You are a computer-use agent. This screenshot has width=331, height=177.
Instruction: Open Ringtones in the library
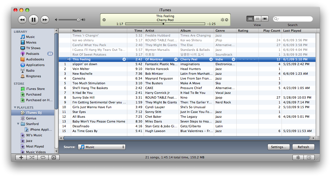coord(33,76)
